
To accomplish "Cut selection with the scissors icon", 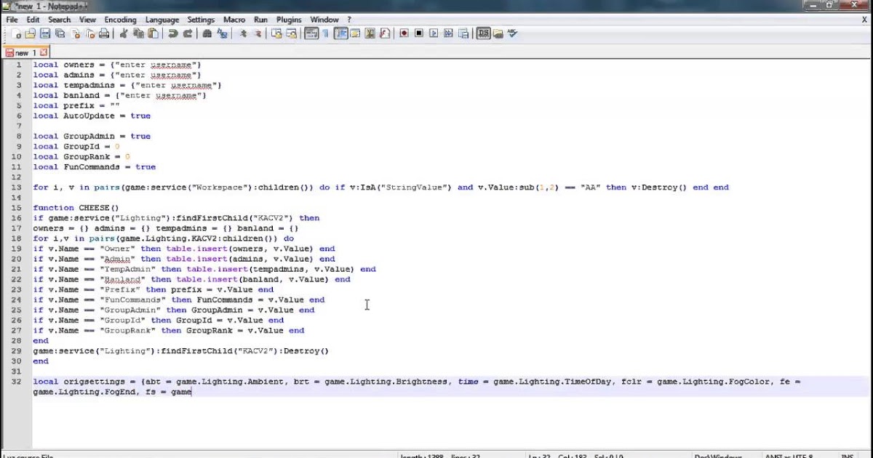I will pyautogui.click(x=124, y=33).
